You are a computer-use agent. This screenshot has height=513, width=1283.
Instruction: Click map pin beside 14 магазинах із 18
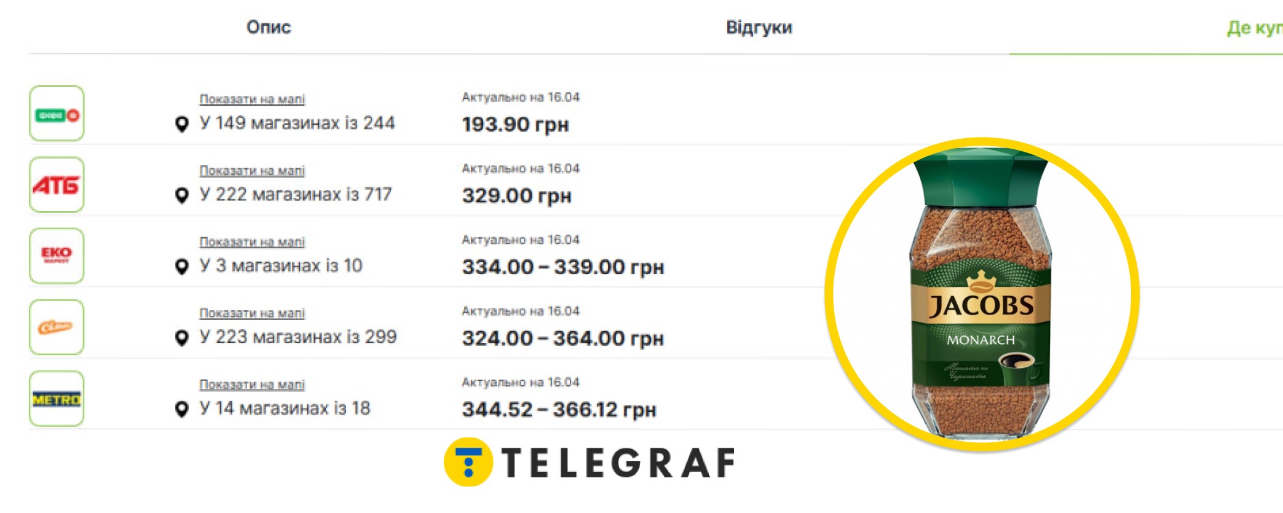[x=181, y=409]
